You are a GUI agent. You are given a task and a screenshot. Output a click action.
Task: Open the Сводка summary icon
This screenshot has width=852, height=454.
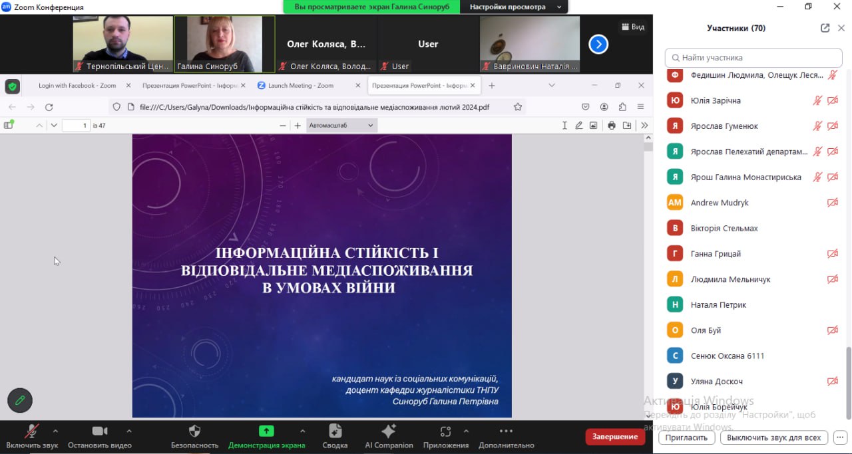click(x=335, y=431)
